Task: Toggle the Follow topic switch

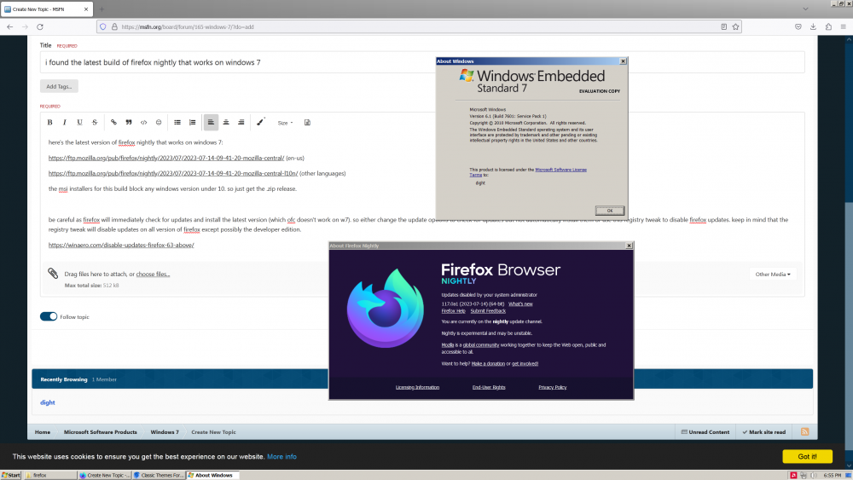Action: click(49, 317)
